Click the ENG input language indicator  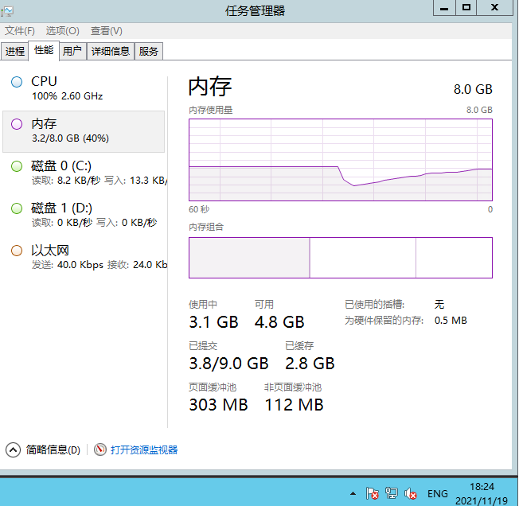pyautogui.click(x=438, y=493)
